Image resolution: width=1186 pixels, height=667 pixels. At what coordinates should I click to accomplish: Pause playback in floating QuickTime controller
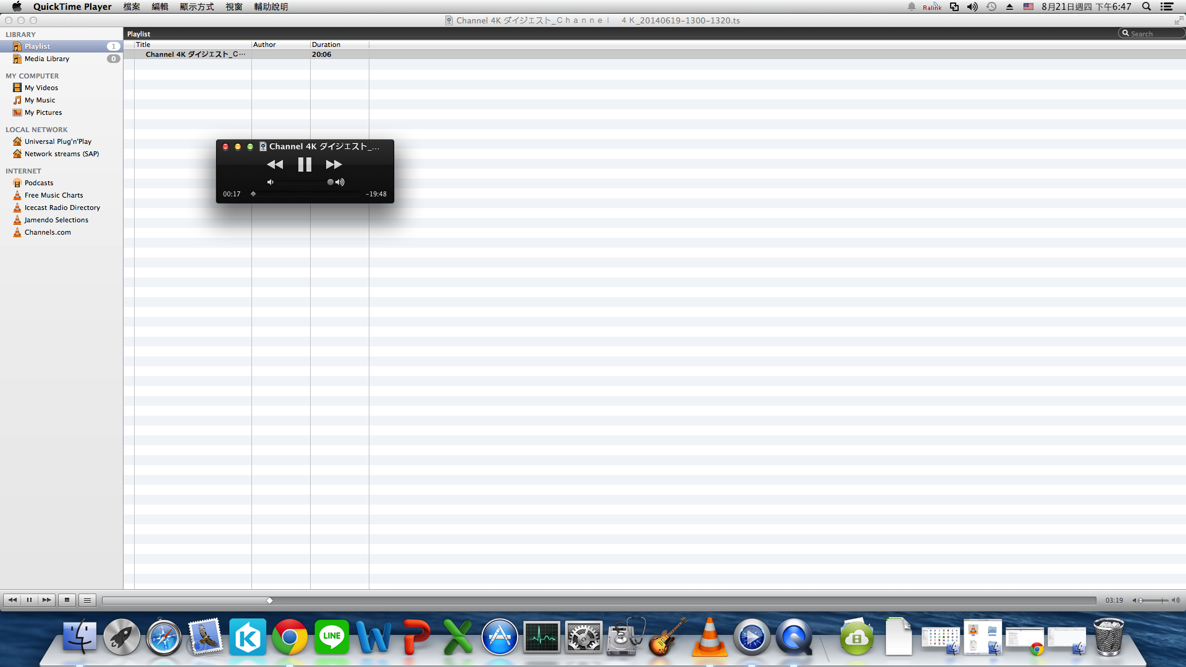pyautogui.click(x=305, y=164)
